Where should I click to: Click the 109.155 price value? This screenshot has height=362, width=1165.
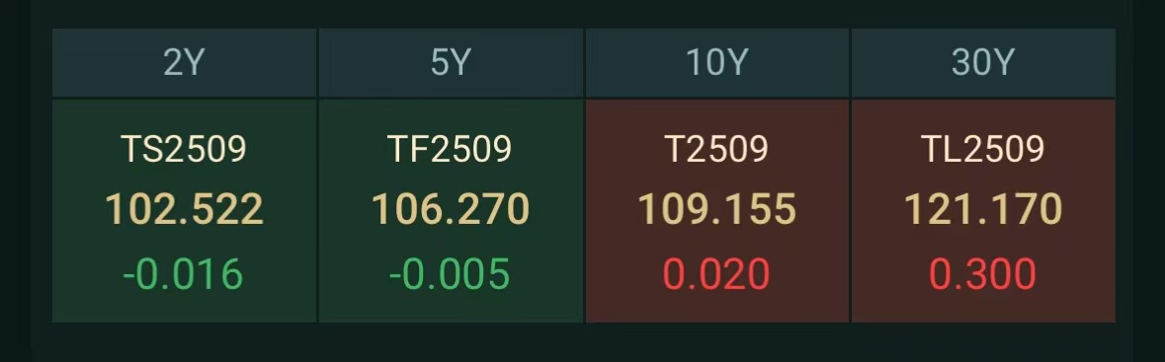tap(717, 209)
